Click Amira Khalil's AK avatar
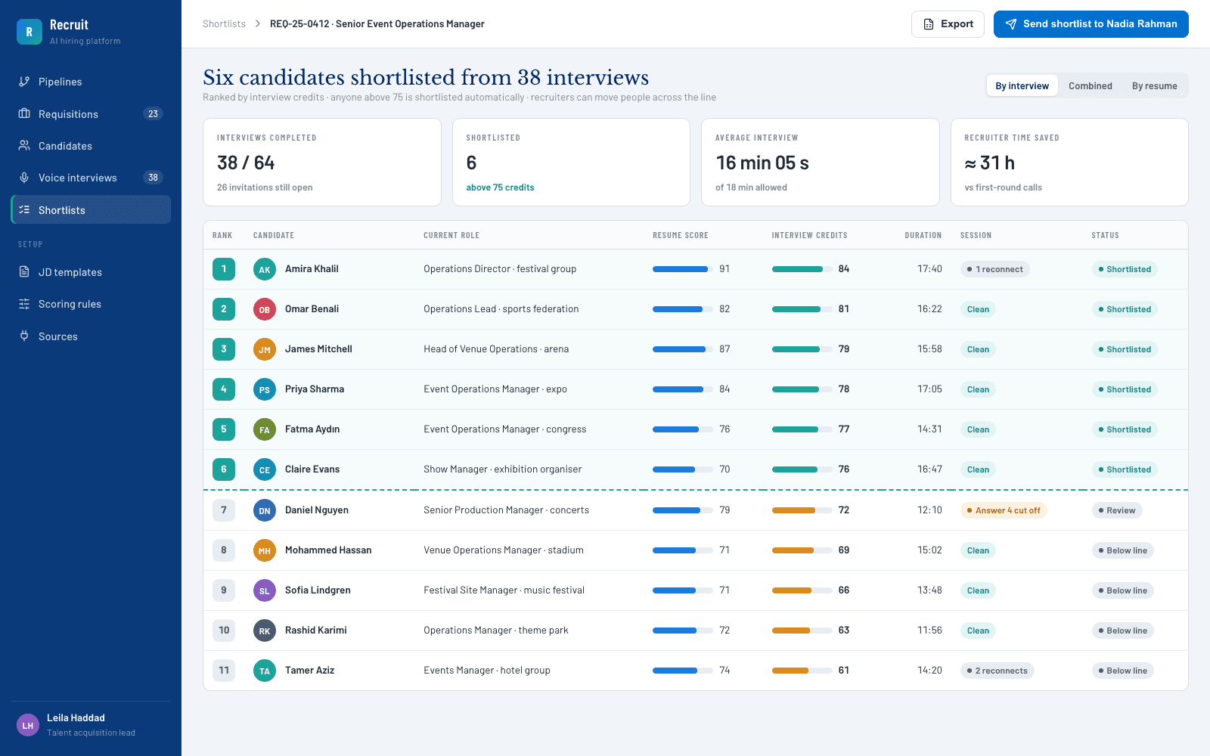Screen dimensions: 1210x756 click(265, 269)
